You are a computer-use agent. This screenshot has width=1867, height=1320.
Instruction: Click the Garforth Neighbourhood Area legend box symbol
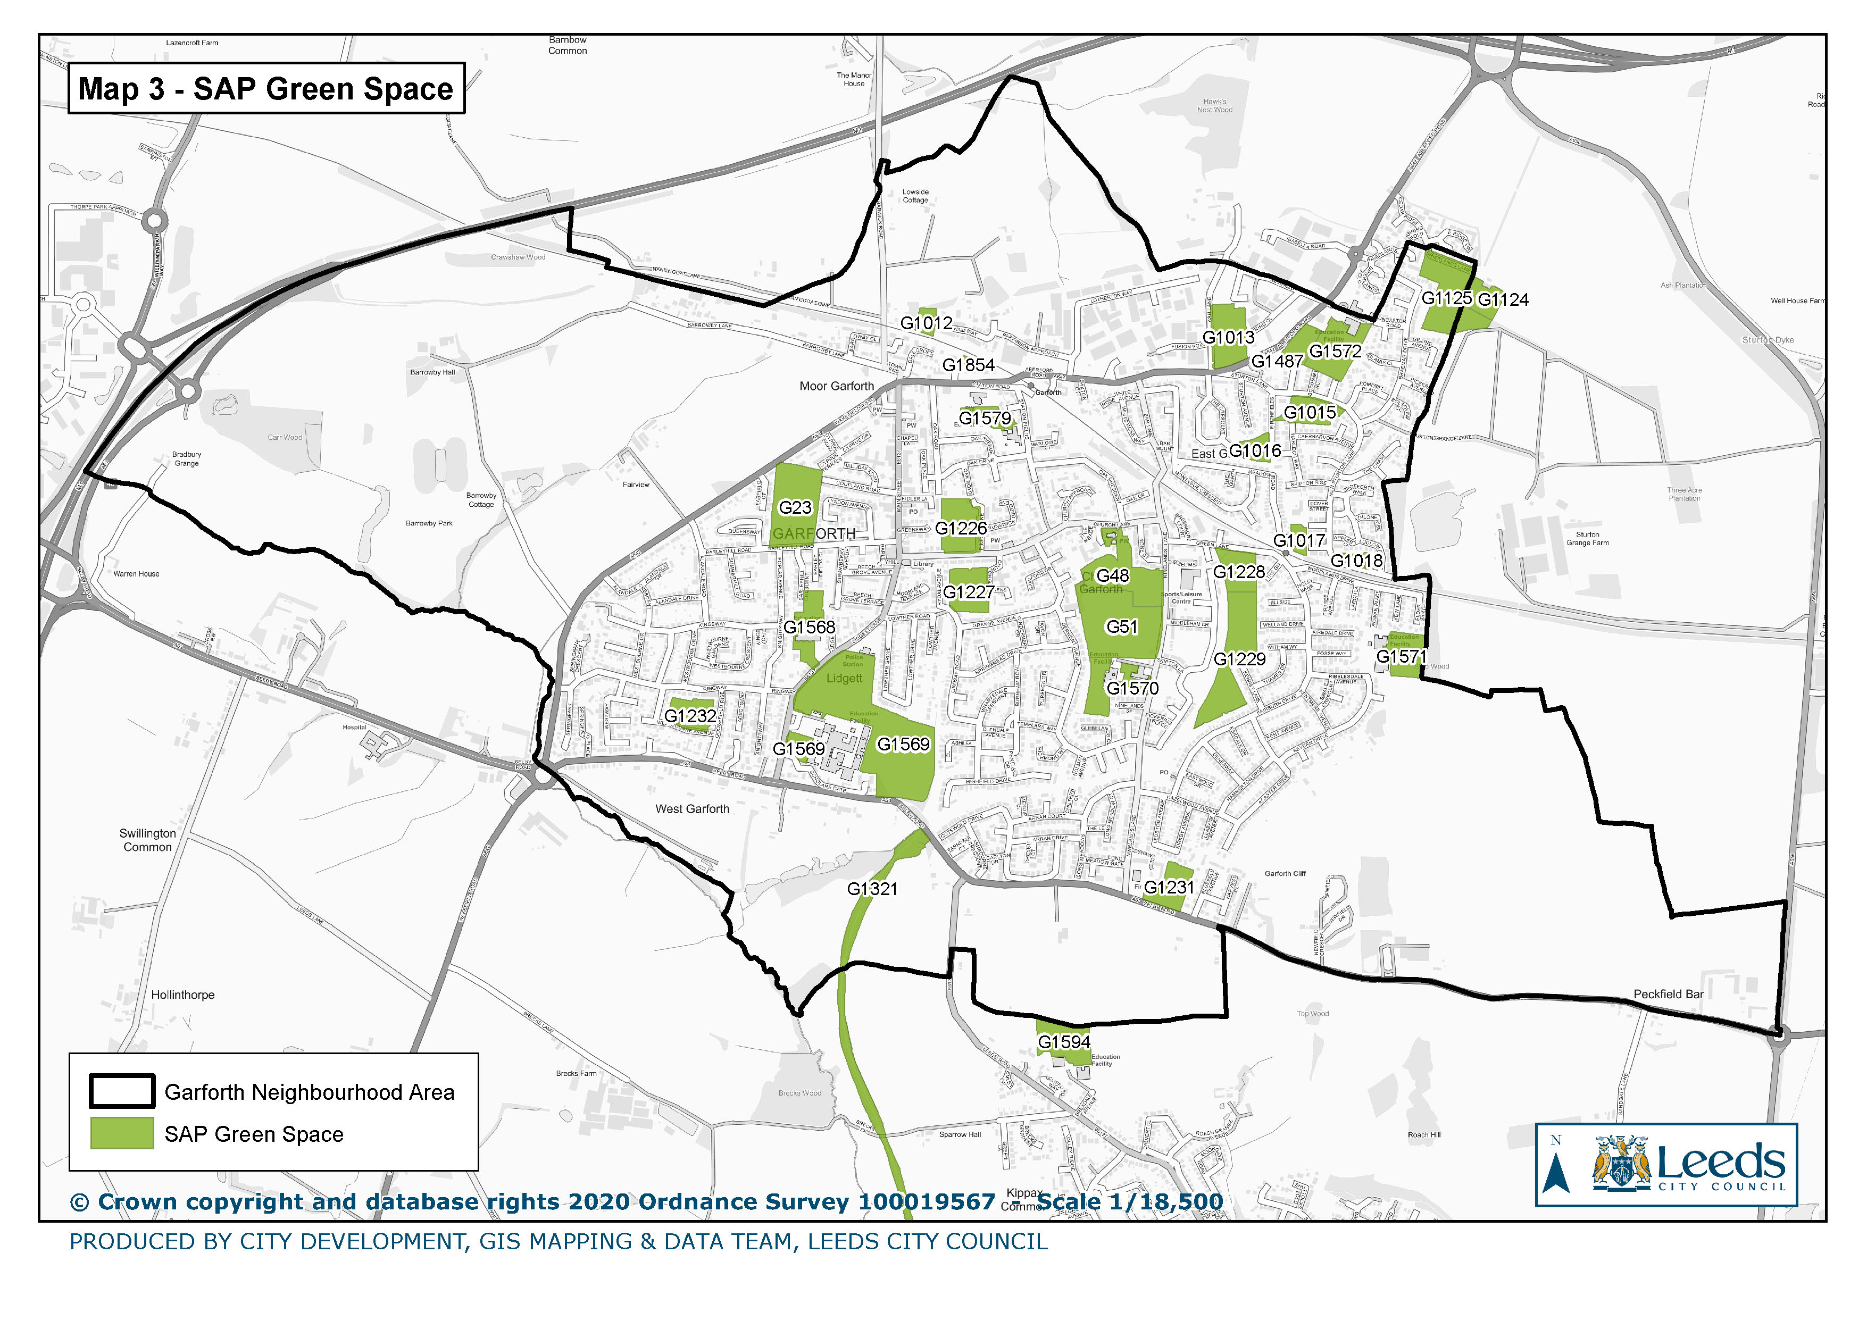(121, 1091)
